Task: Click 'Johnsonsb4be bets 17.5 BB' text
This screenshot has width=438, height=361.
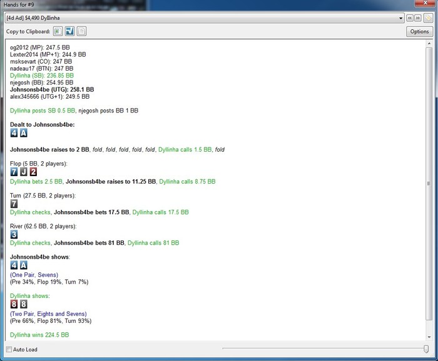Action: (x=91, y=212)
